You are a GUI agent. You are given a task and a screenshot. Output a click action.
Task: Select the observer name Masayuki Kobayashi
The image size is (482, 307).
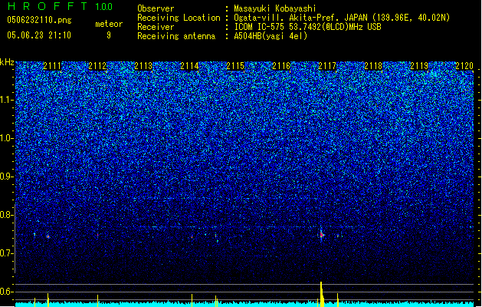(x=275, y=8)
